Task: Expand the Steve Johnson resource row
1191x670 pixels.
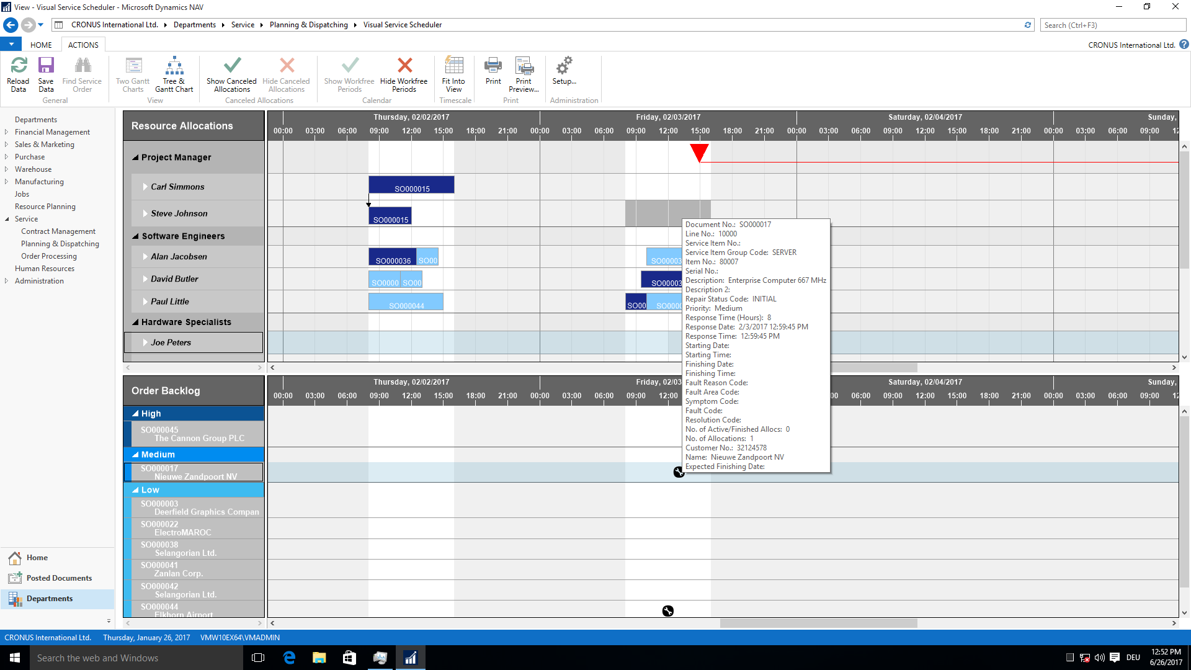Action: coord(145,213)
